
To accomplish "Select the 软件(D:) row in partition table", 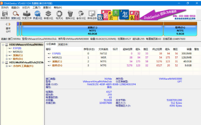I will click(57, 65).
